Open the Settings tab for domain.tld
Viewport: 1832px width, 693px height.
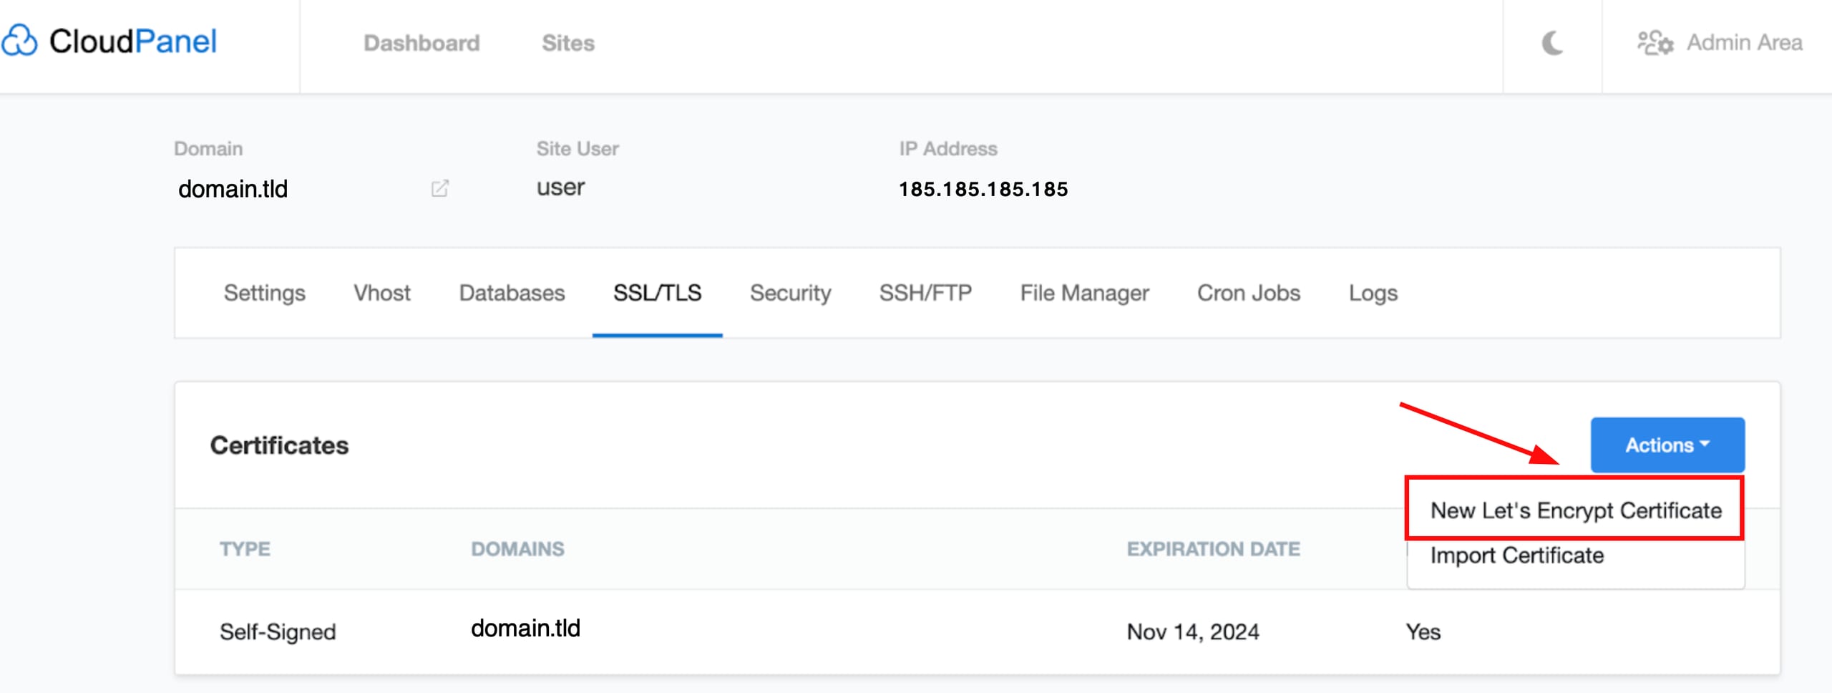tap(265, 292)
